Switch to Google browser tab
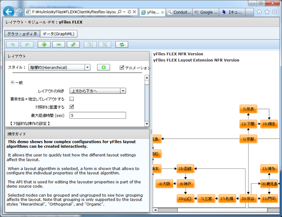Image resolution: width=282 pixels, height=217 pixels. coord(206,12)
